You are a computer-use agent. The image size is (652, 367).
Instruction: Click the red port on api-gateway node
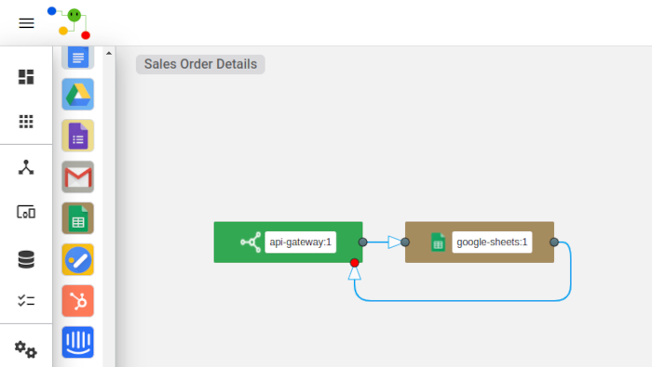point(354,263)
